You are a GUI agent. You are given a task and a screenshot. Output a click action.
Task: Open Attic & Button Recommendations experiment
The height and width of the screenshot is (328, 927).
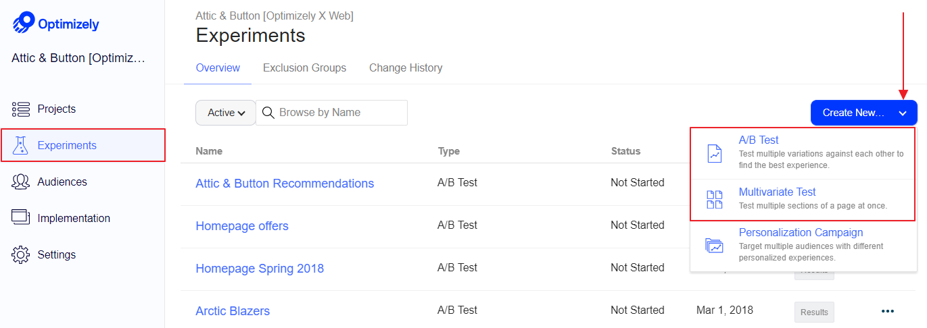pos(285,184)
